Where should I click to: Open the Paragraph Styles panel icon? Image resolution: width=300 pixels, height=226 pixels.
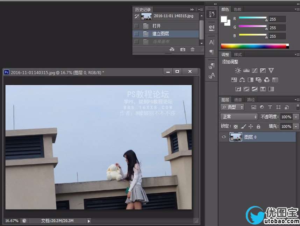tap(212, 66)
